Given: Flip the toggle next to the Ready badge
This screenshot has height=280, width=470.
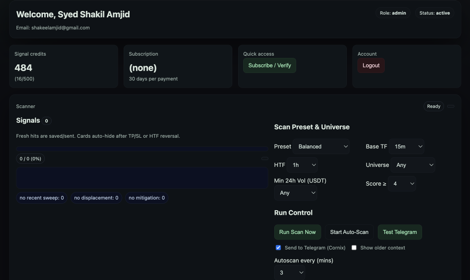Looking at the screenshot, I should pyautogui.click(x=450, y=106).
